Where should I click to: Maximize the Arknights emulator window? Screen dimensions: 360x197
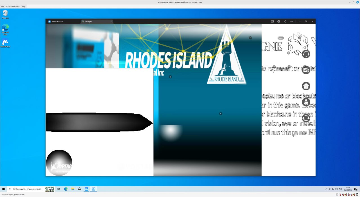tap(306, 21)
